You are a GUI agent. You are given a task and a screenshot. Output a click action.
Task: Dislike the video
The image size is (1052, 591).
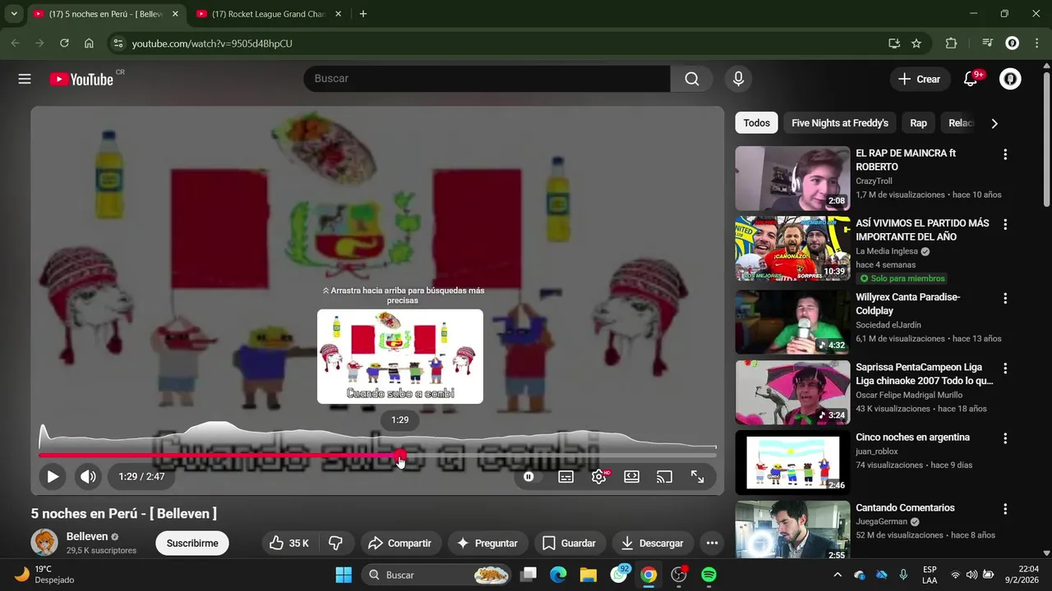[336, 543]
